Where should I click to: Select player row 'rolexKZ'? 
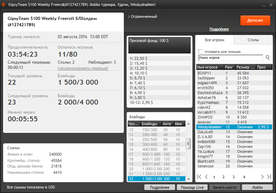point(234,107)
